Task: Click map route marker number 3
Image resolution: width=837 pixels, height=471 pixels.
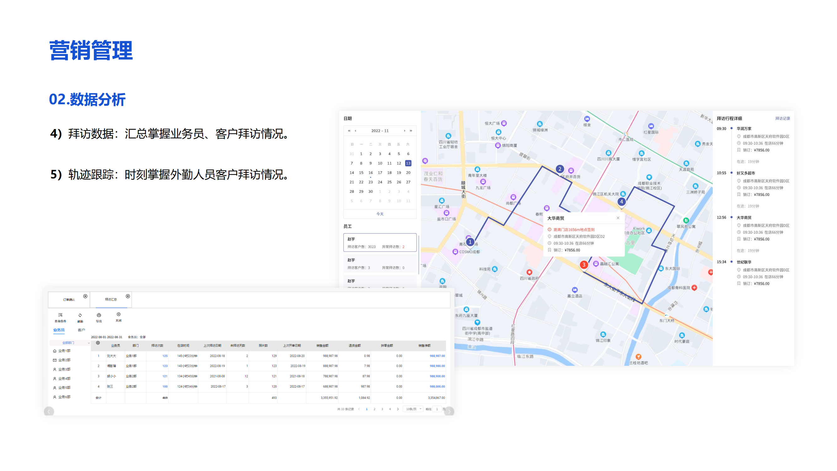Action: 584,265
